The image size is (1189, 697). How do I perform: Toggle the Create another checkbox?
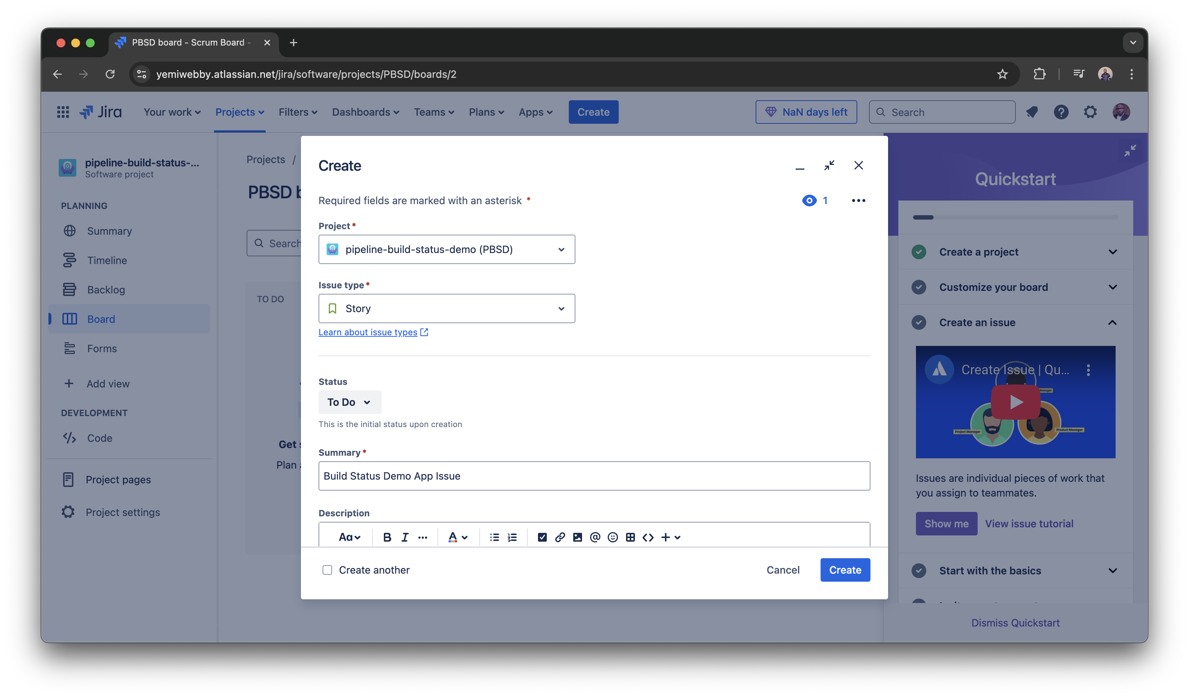coord(327,570)
